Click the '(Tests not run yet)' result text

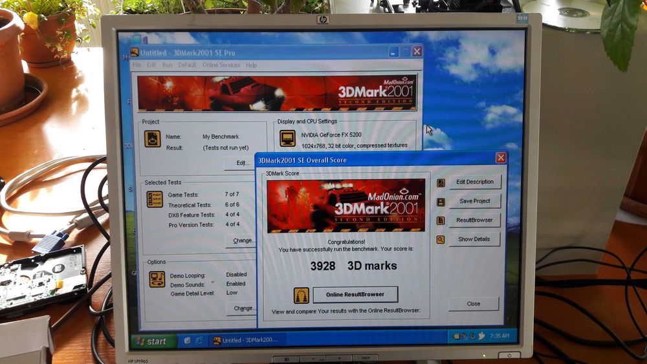226,147
